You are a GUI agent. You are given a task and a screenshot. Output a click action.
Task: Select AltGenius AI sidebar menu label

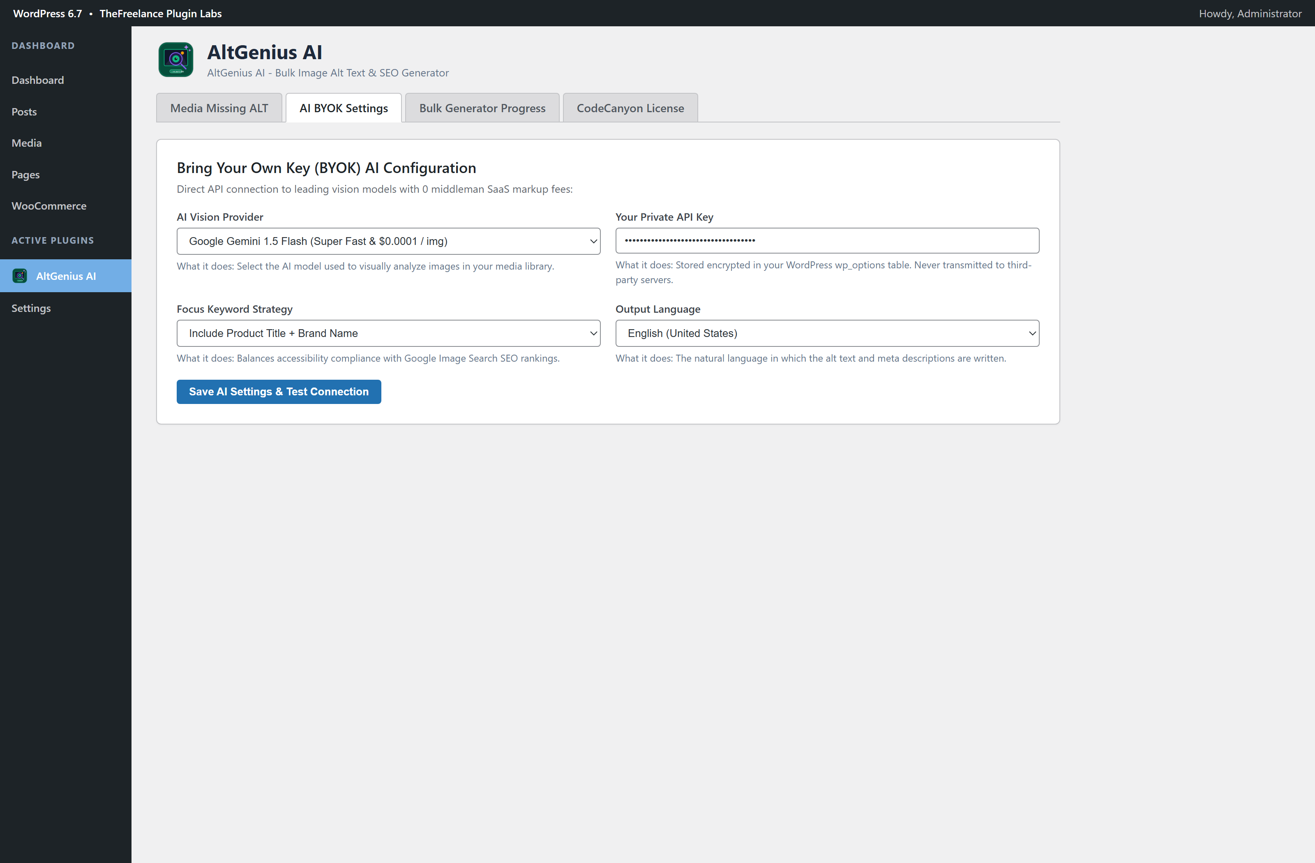[66, 276]
